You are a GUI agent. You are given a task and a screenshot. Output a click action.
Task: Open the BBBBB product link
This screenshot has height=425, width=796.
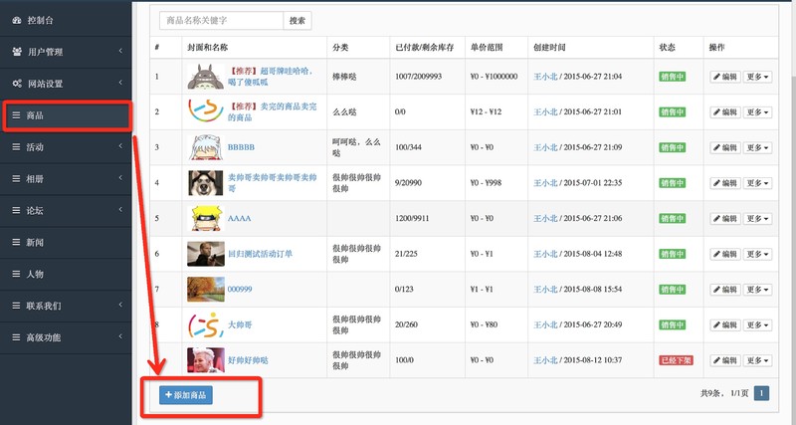click(x=241, y=147)
